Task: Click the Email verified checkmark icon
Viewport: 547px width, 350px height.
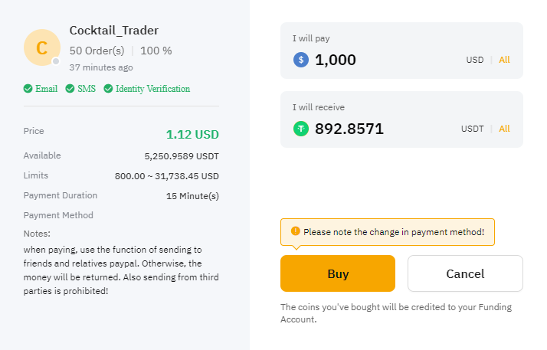Action: pos(28,89)
